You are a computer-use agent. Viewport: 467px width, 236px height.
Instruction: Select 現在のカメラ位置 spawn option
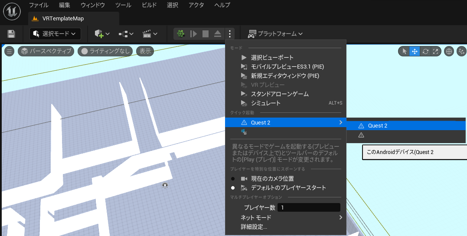coord(286,179)
